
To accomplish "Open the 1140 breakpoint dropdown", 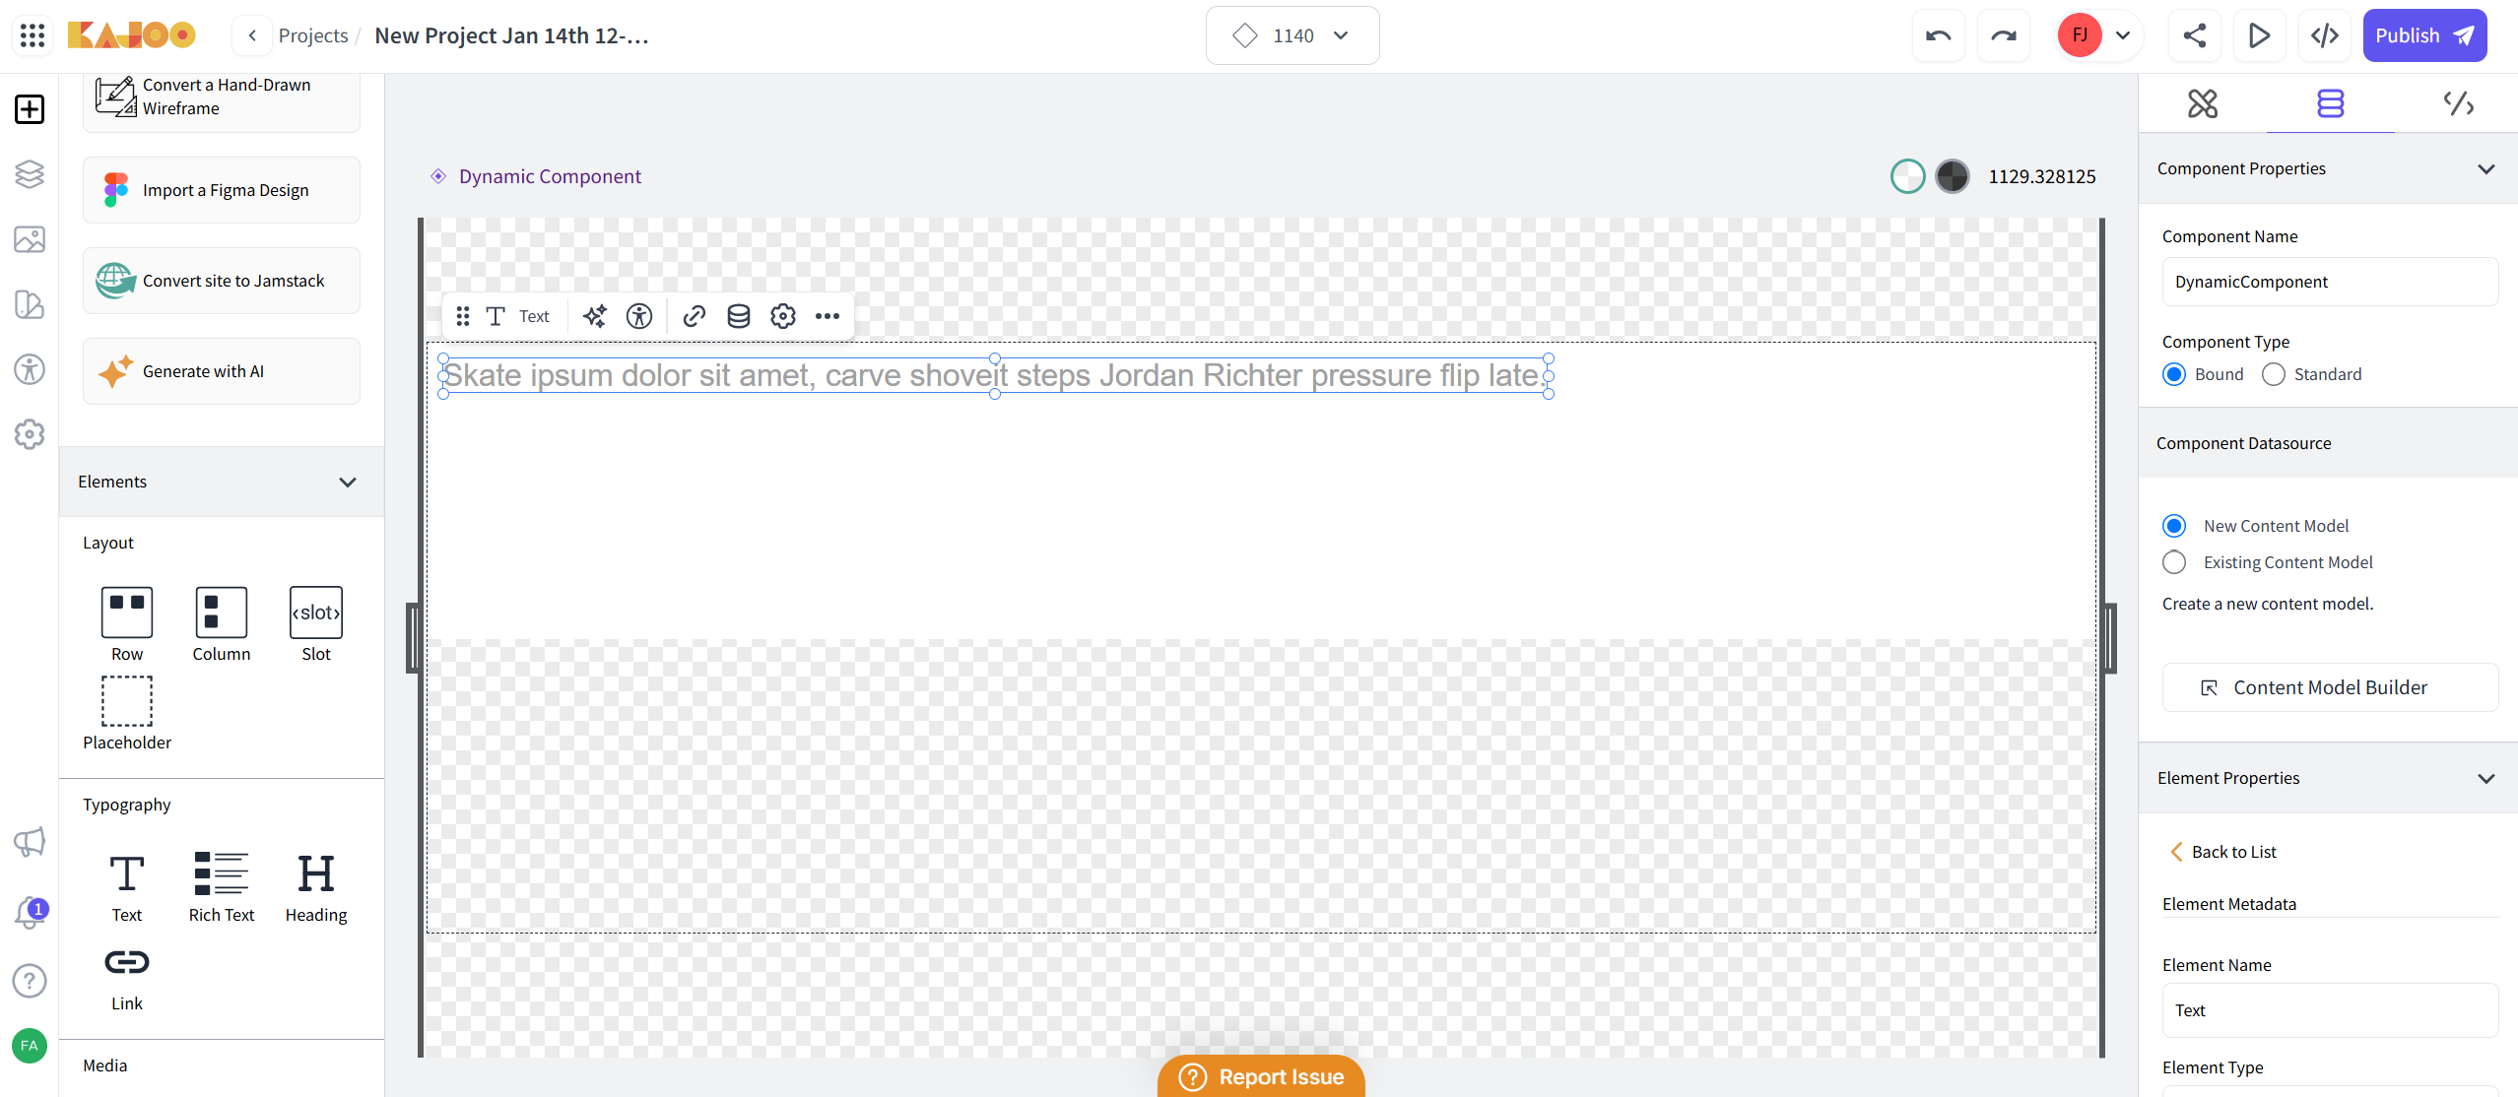I will coord(1292,36).
